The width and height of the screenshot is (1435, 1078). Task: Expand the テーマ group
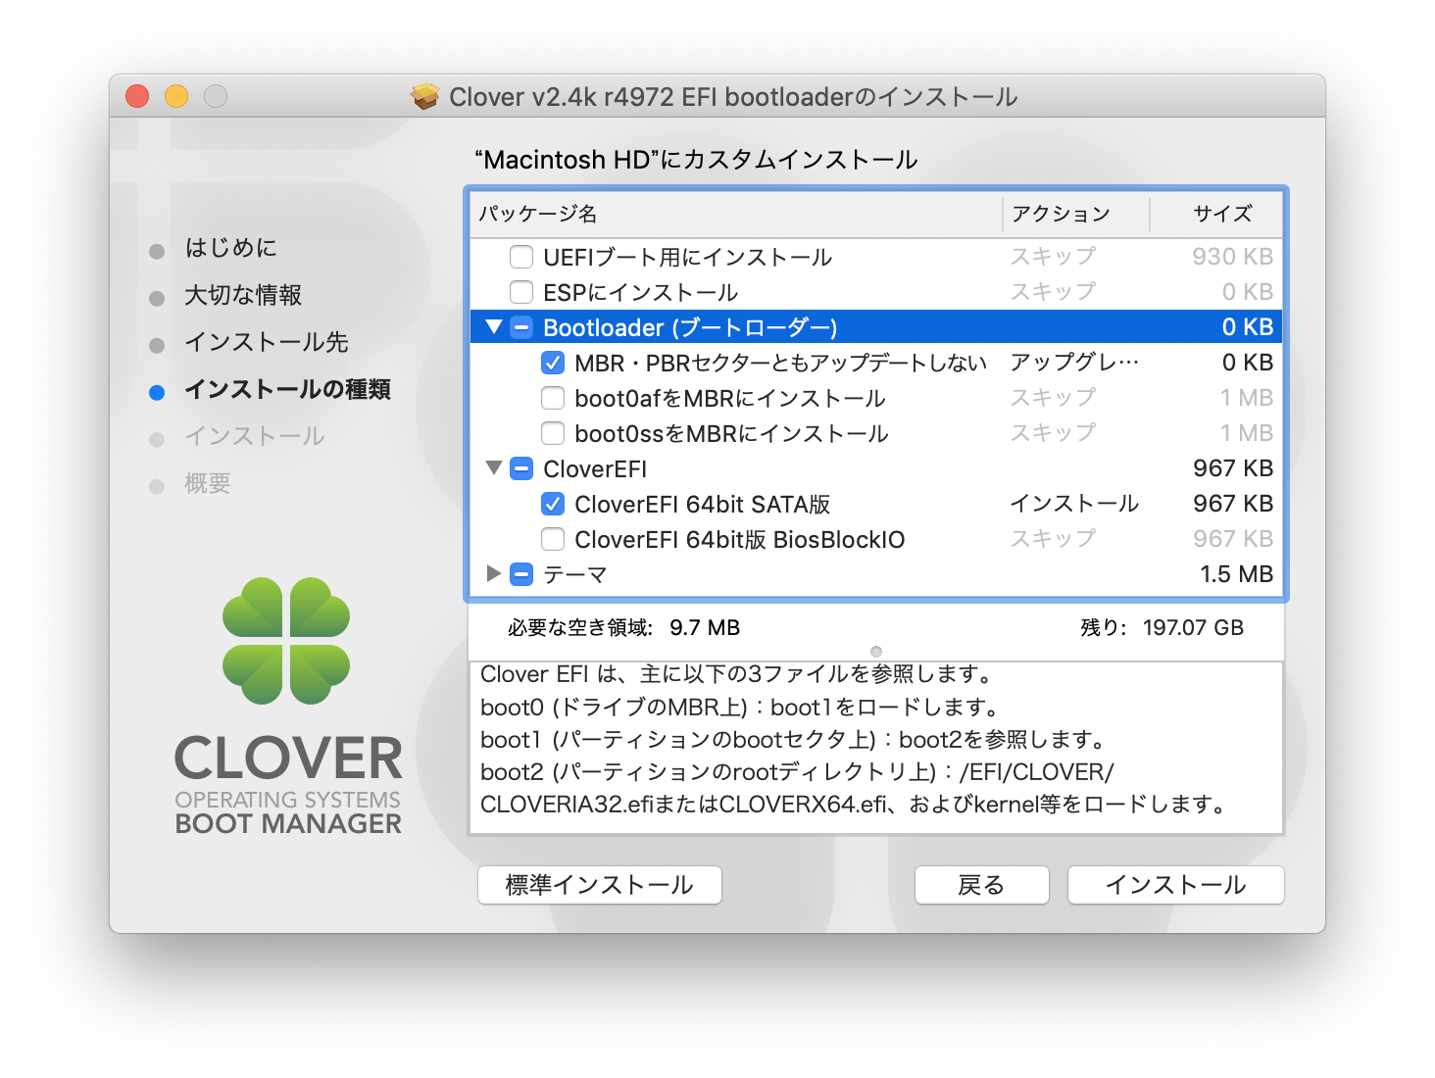(494, 574)
